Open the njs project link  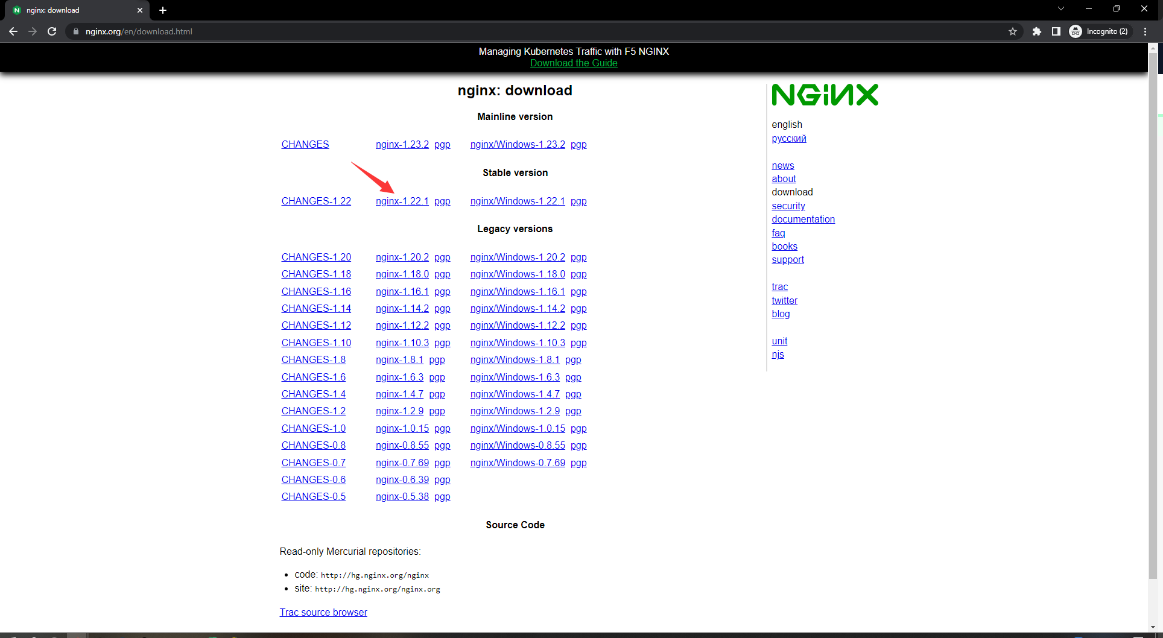click(778, 354)
